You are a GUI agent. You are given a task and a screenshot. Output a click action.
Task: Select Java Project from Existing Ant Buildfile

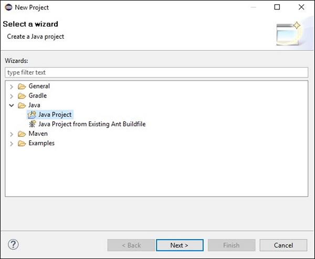[92, 124]
